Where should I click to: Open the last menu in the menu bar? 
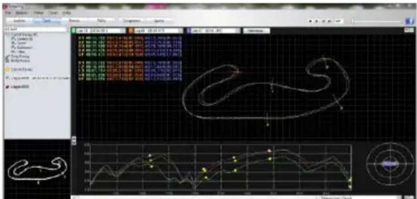(66, 13)
